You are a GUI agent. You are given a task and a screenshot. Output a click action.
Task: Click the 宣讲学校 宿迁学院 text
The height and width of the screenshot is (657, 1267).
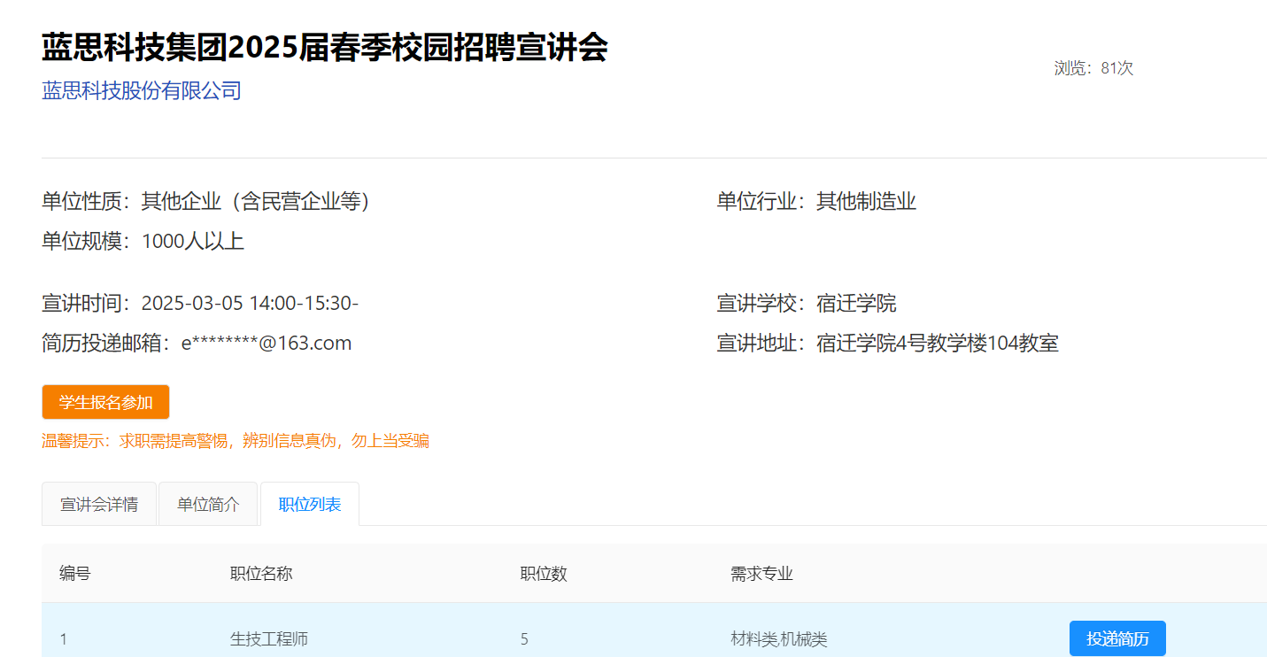[855, 304]
